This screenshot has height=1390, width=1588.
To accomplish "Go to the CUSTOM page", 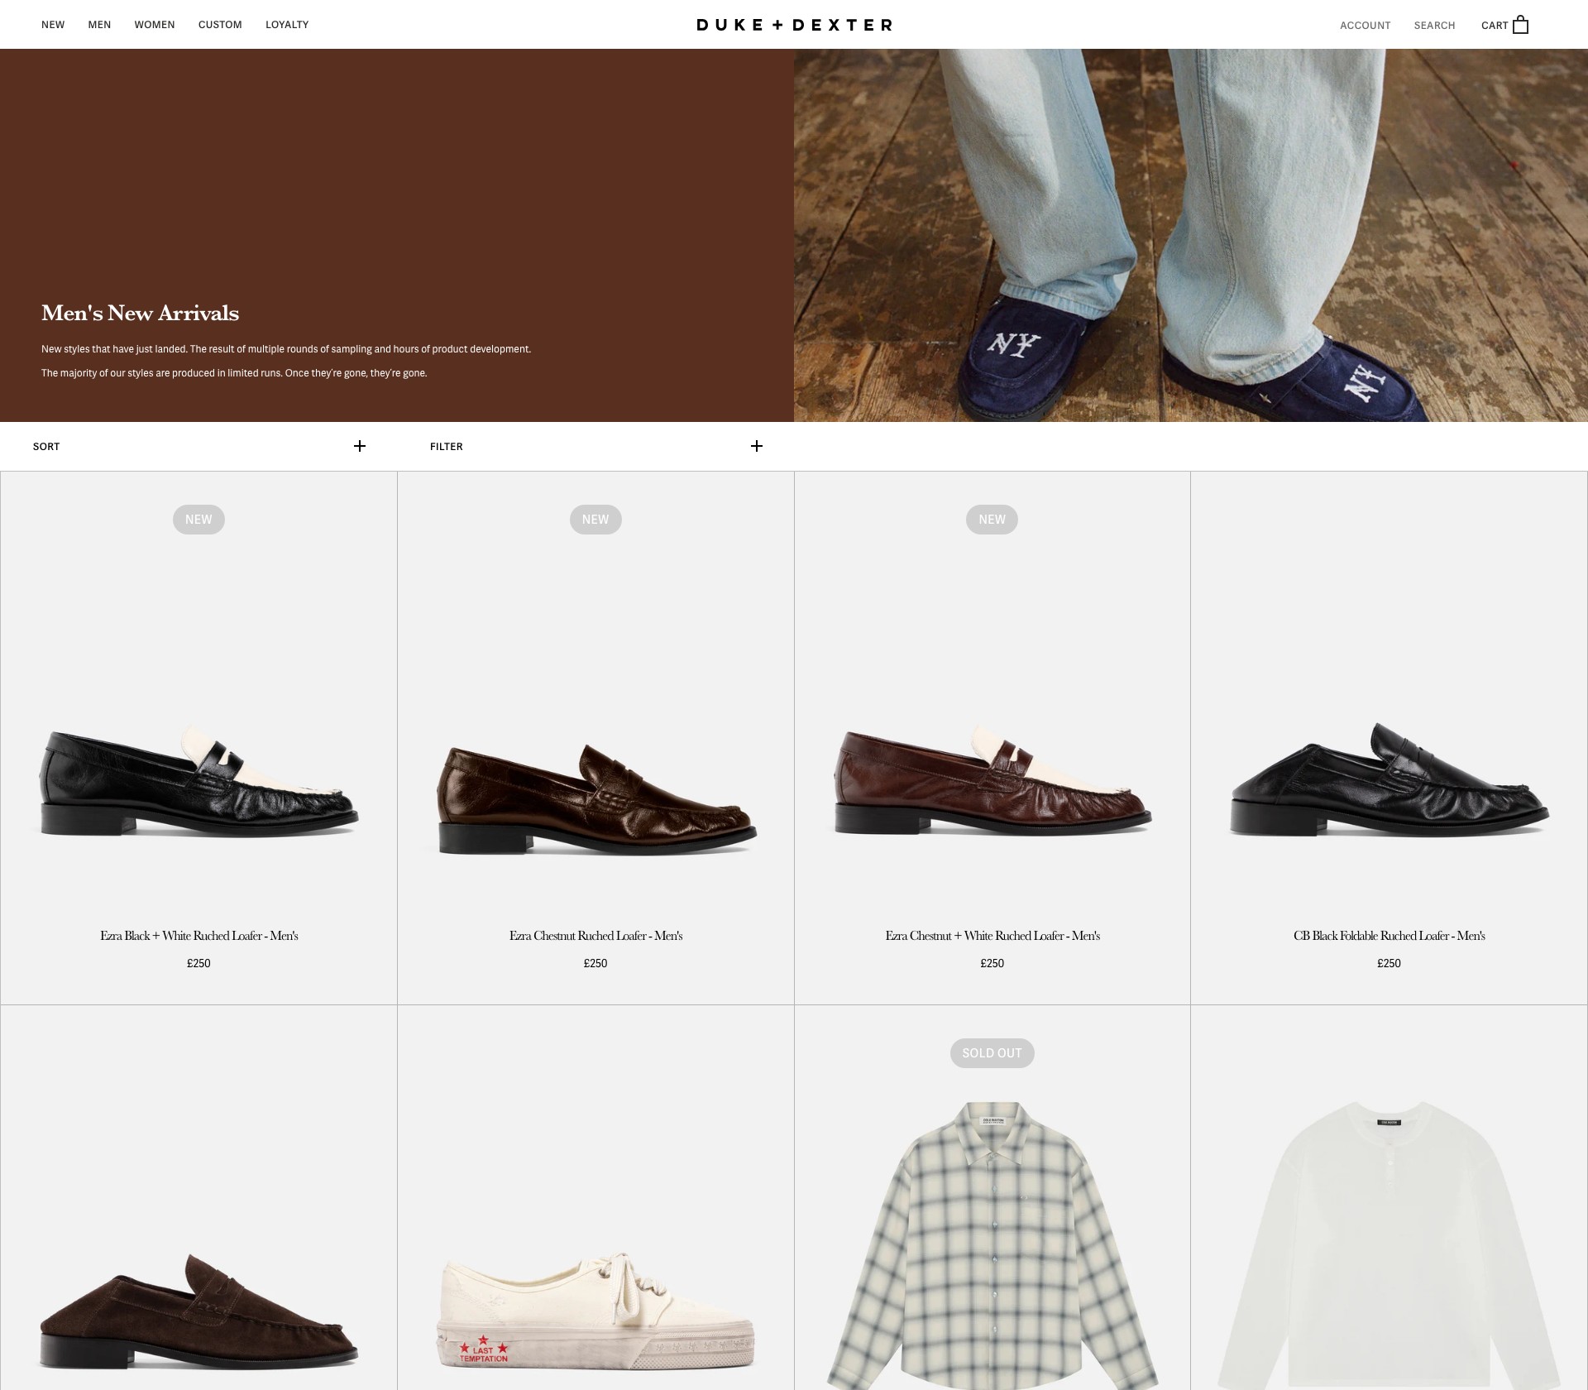I will click(220, 25).
